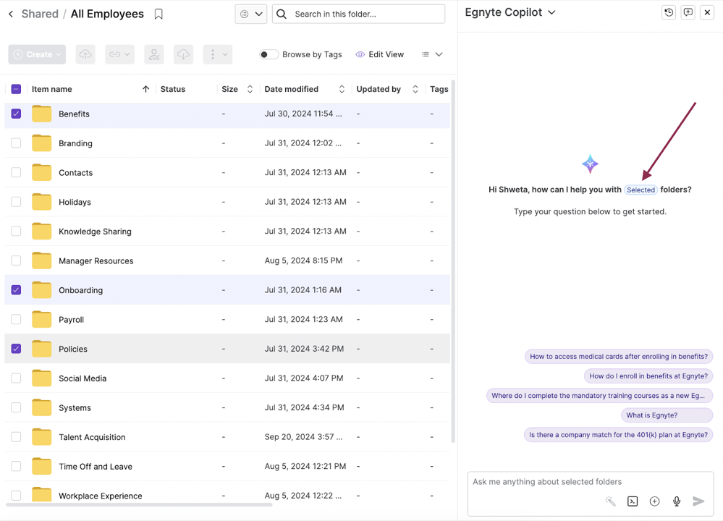The height and width of the screenshot is (521, 723).
Task: Enable the Browse by Tags toggle
Action: (x=269, y=54)
